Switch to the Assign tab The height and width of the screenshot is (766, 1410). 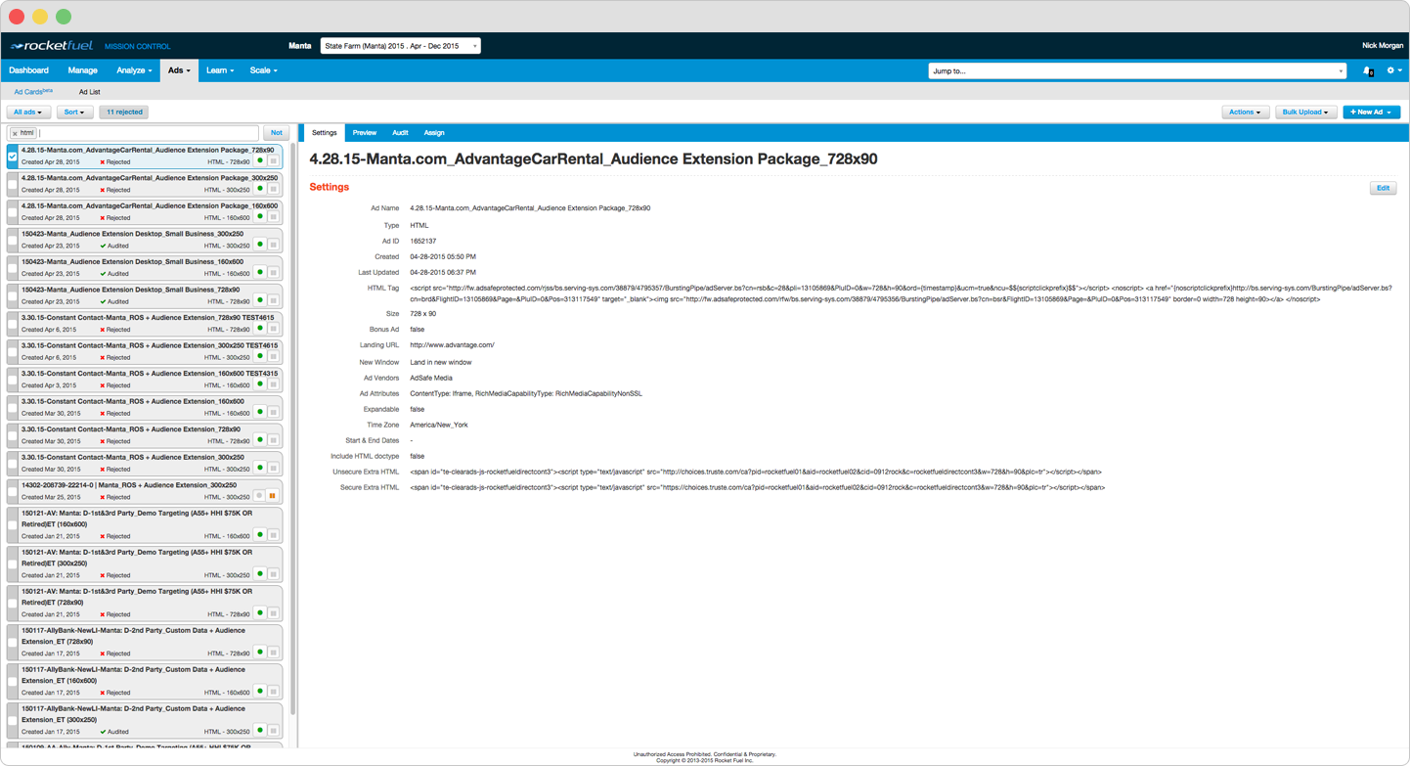tap(434, 133)
